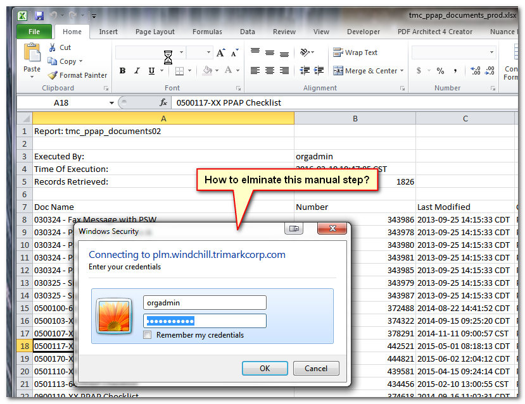The height and width of the screenshot is (404, 525).
Task: Check Remember my credentials box
Action: (x=148, y=335)
